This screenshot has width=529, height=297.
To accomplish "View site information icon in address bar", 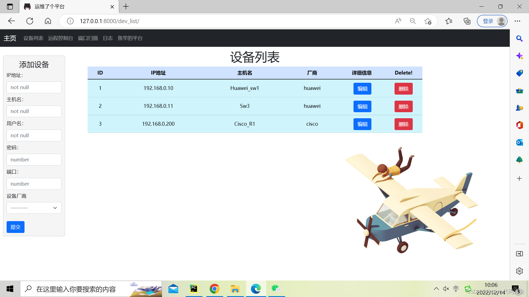I will [x=70, y=21].
